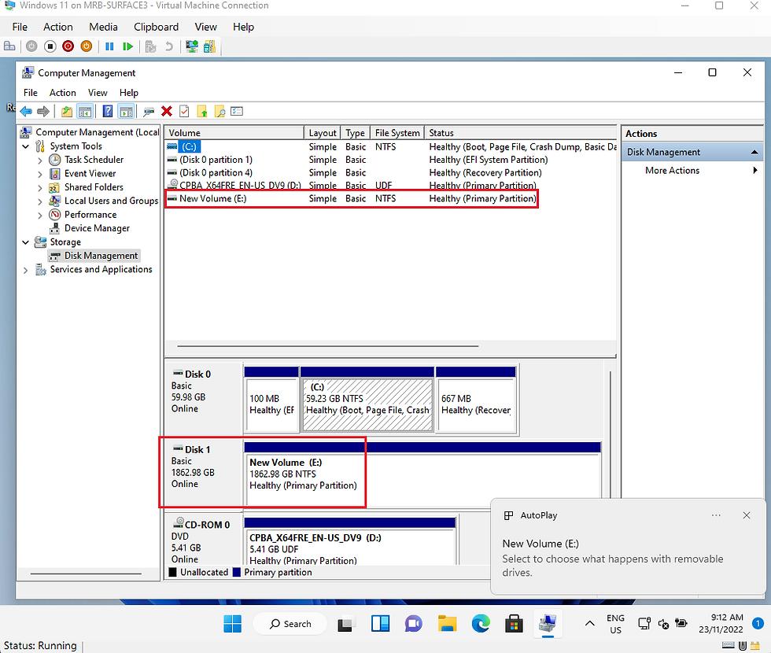Image resolution: width=771 pixels, height=653 pixels.
Task: Expand Local Users and Groups node
Action: (x=40, y=201)
